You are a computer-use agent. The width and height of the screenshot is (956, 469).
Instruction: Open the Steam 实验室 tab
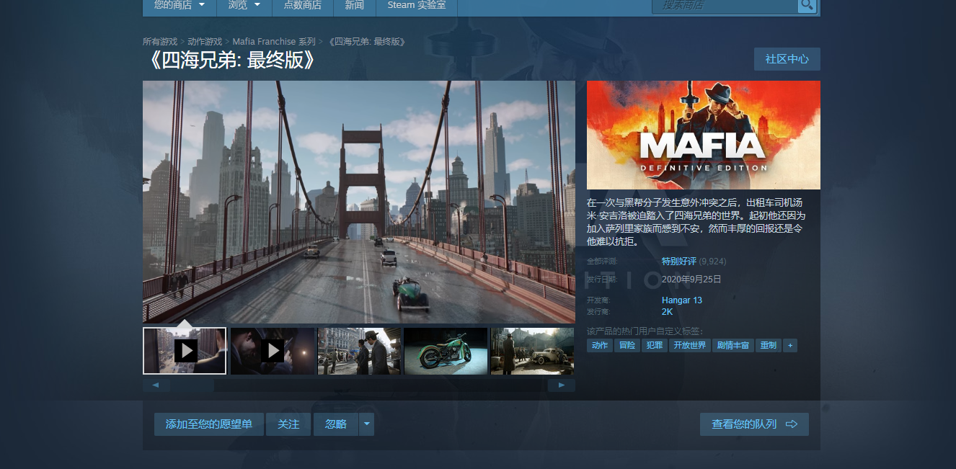point(417,6)
